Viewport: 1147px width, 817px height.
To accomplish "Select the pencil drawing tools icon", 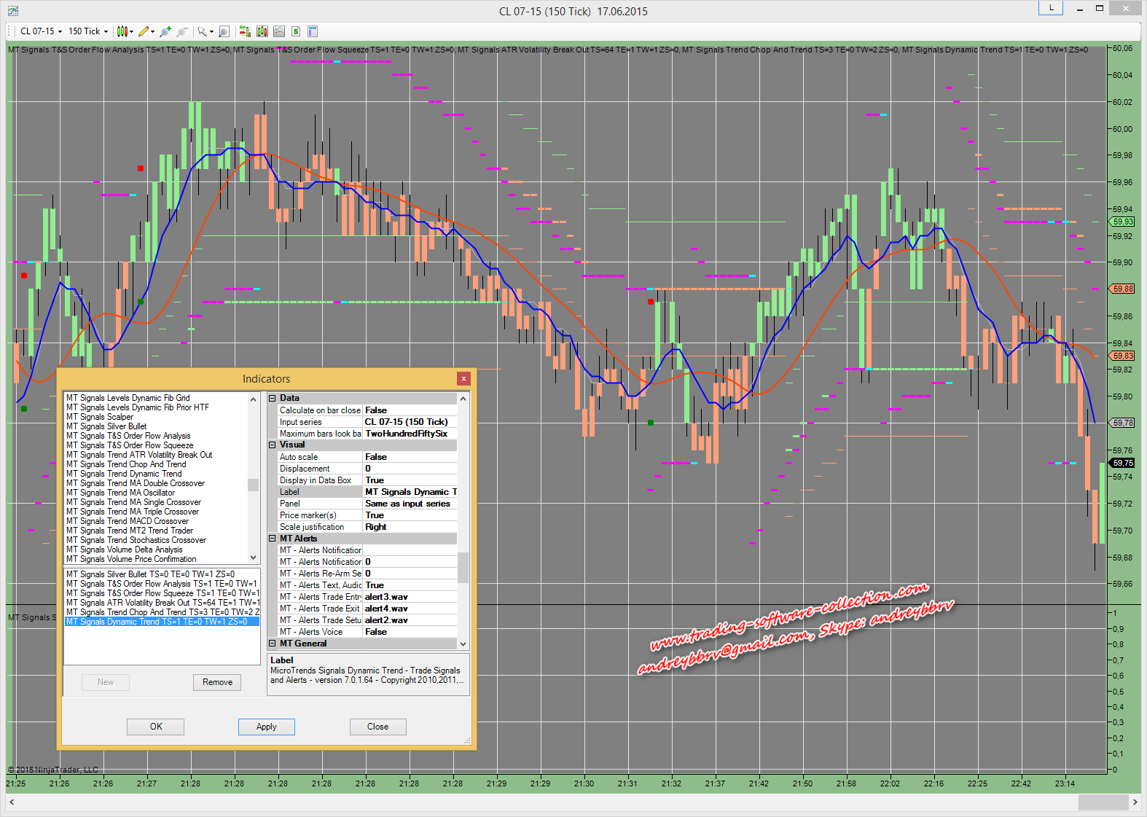I will click(x=144, y=31).
